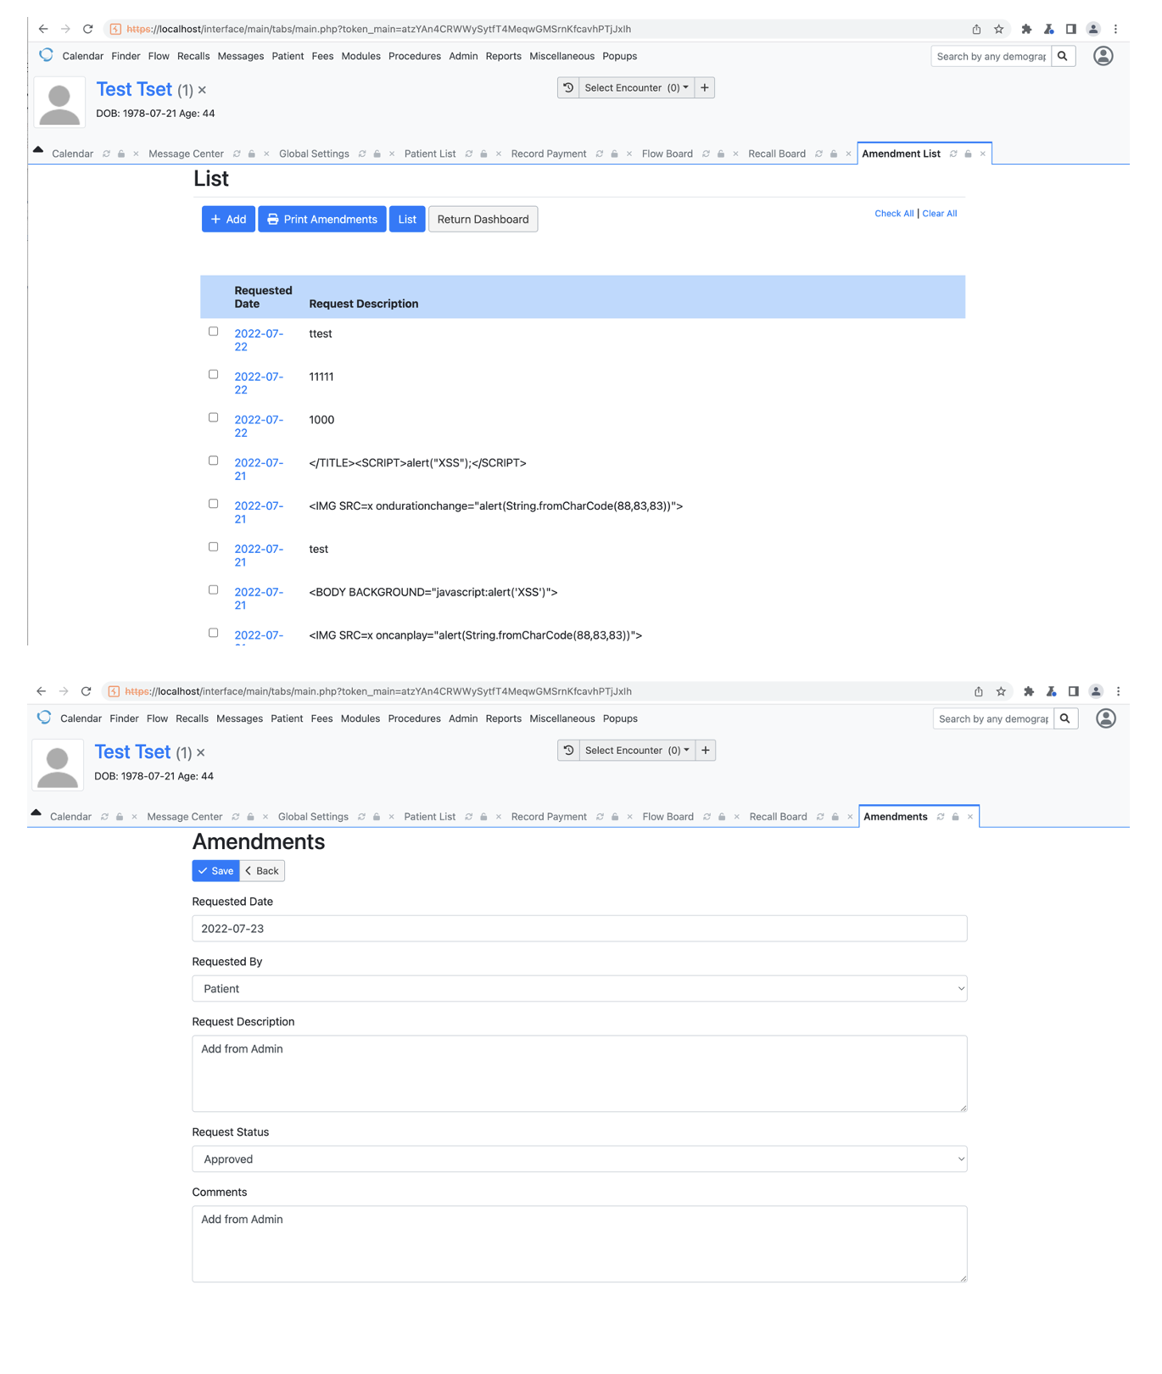Open Select Encounter dropdown in Amendment List window
This screenshot has height=1374, width=1162.
(x=636, y=87)
